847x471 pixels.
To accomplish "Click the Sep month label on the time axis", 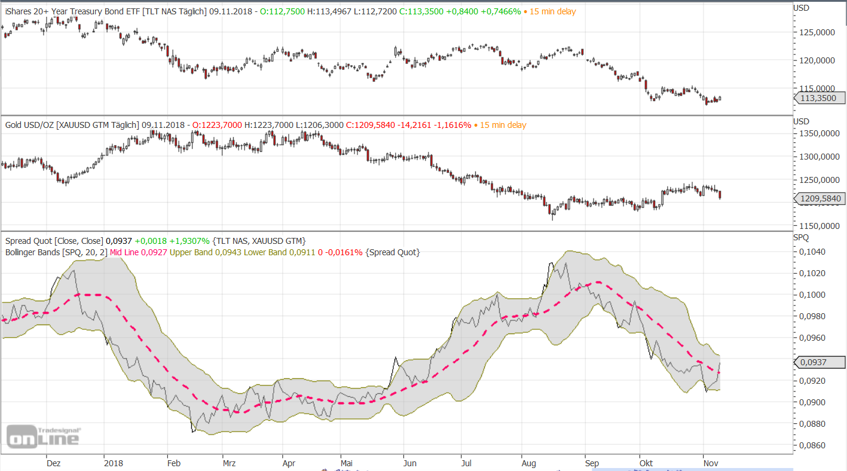I will coord(592,463).
